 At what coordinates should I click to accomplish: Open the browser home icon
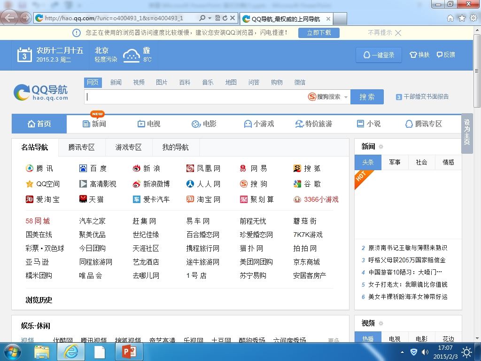[x=450, y=18]
